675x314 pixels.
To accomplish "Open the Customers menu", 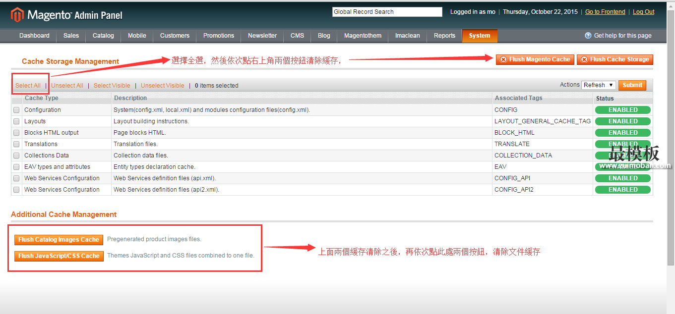I will pyautogui.click(x=175, y=36).
